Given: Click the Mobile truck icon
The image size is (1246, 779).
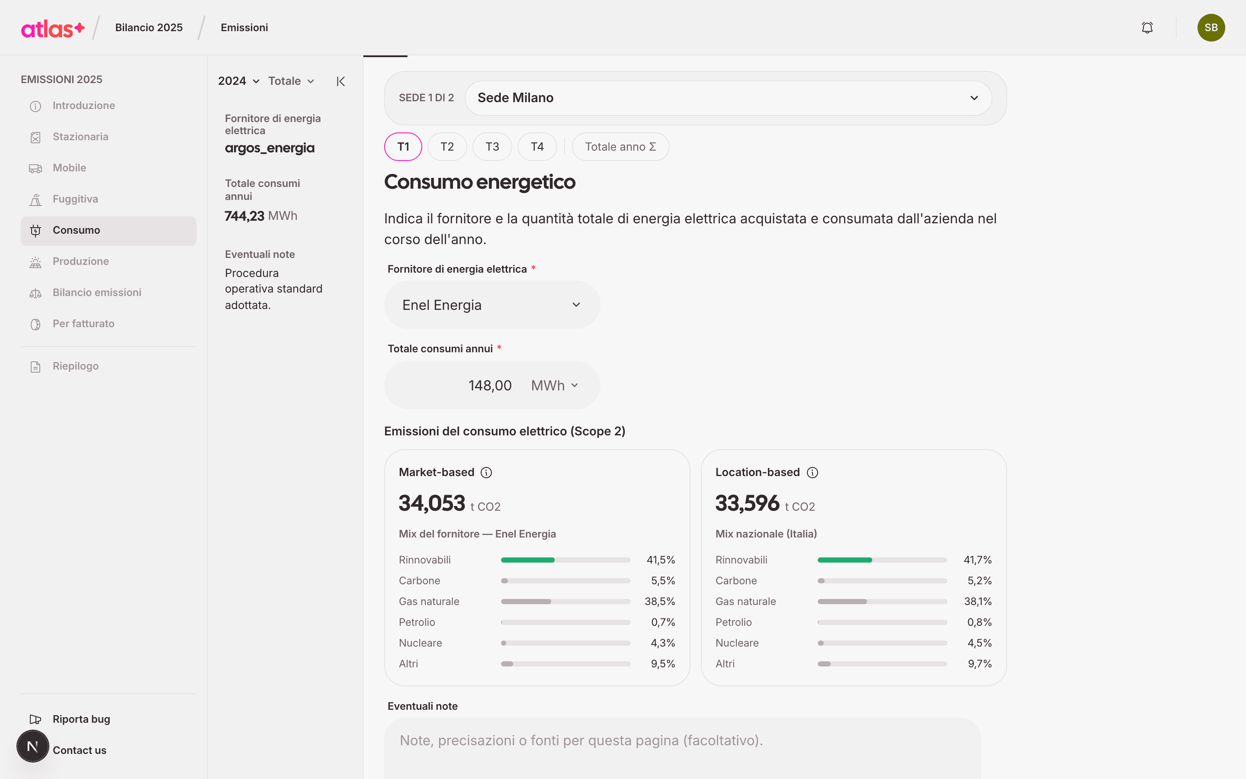Looking at the screenshot, I should tap(35, 168).
